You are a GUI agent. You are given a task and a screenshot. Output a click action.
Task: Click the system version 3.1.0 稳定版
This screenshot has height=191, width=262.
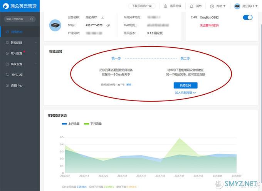click(155, 33)
